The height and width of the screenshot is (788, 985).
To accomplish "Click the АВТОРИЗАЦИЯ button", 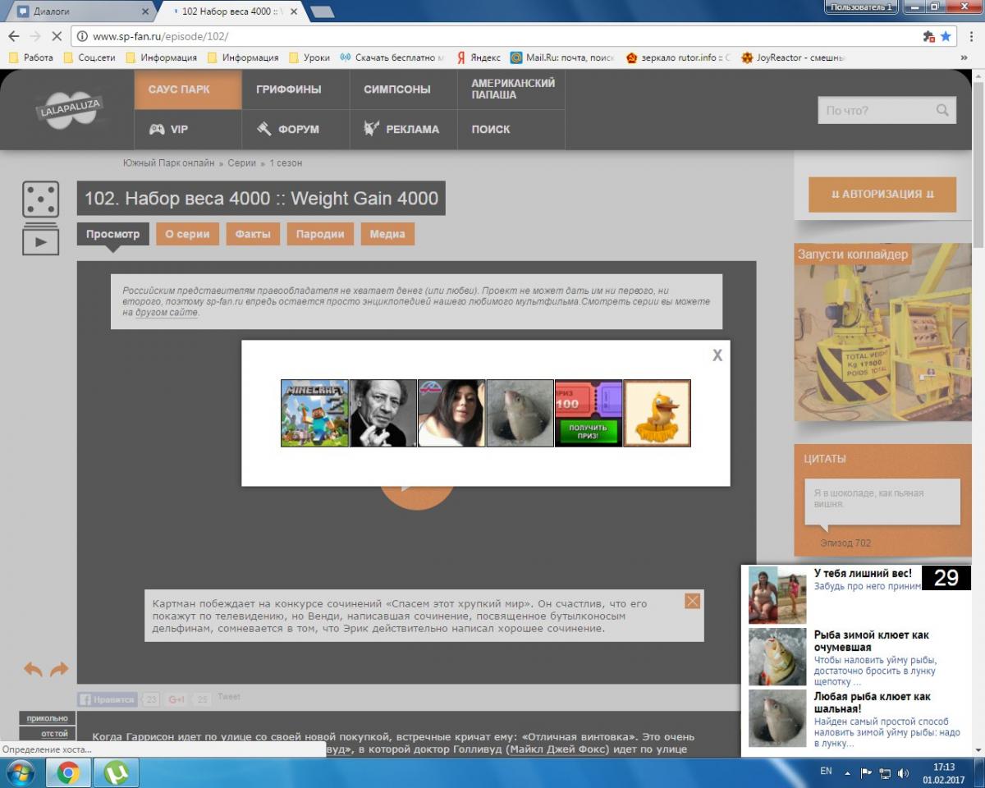I will coord(882,195).
